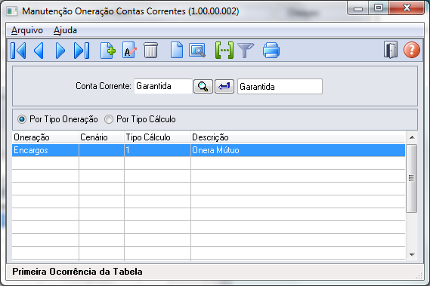This screenshot has height=286, width=430.
Task: Click the Cenário column header
Action: click(x=101, y=137)
